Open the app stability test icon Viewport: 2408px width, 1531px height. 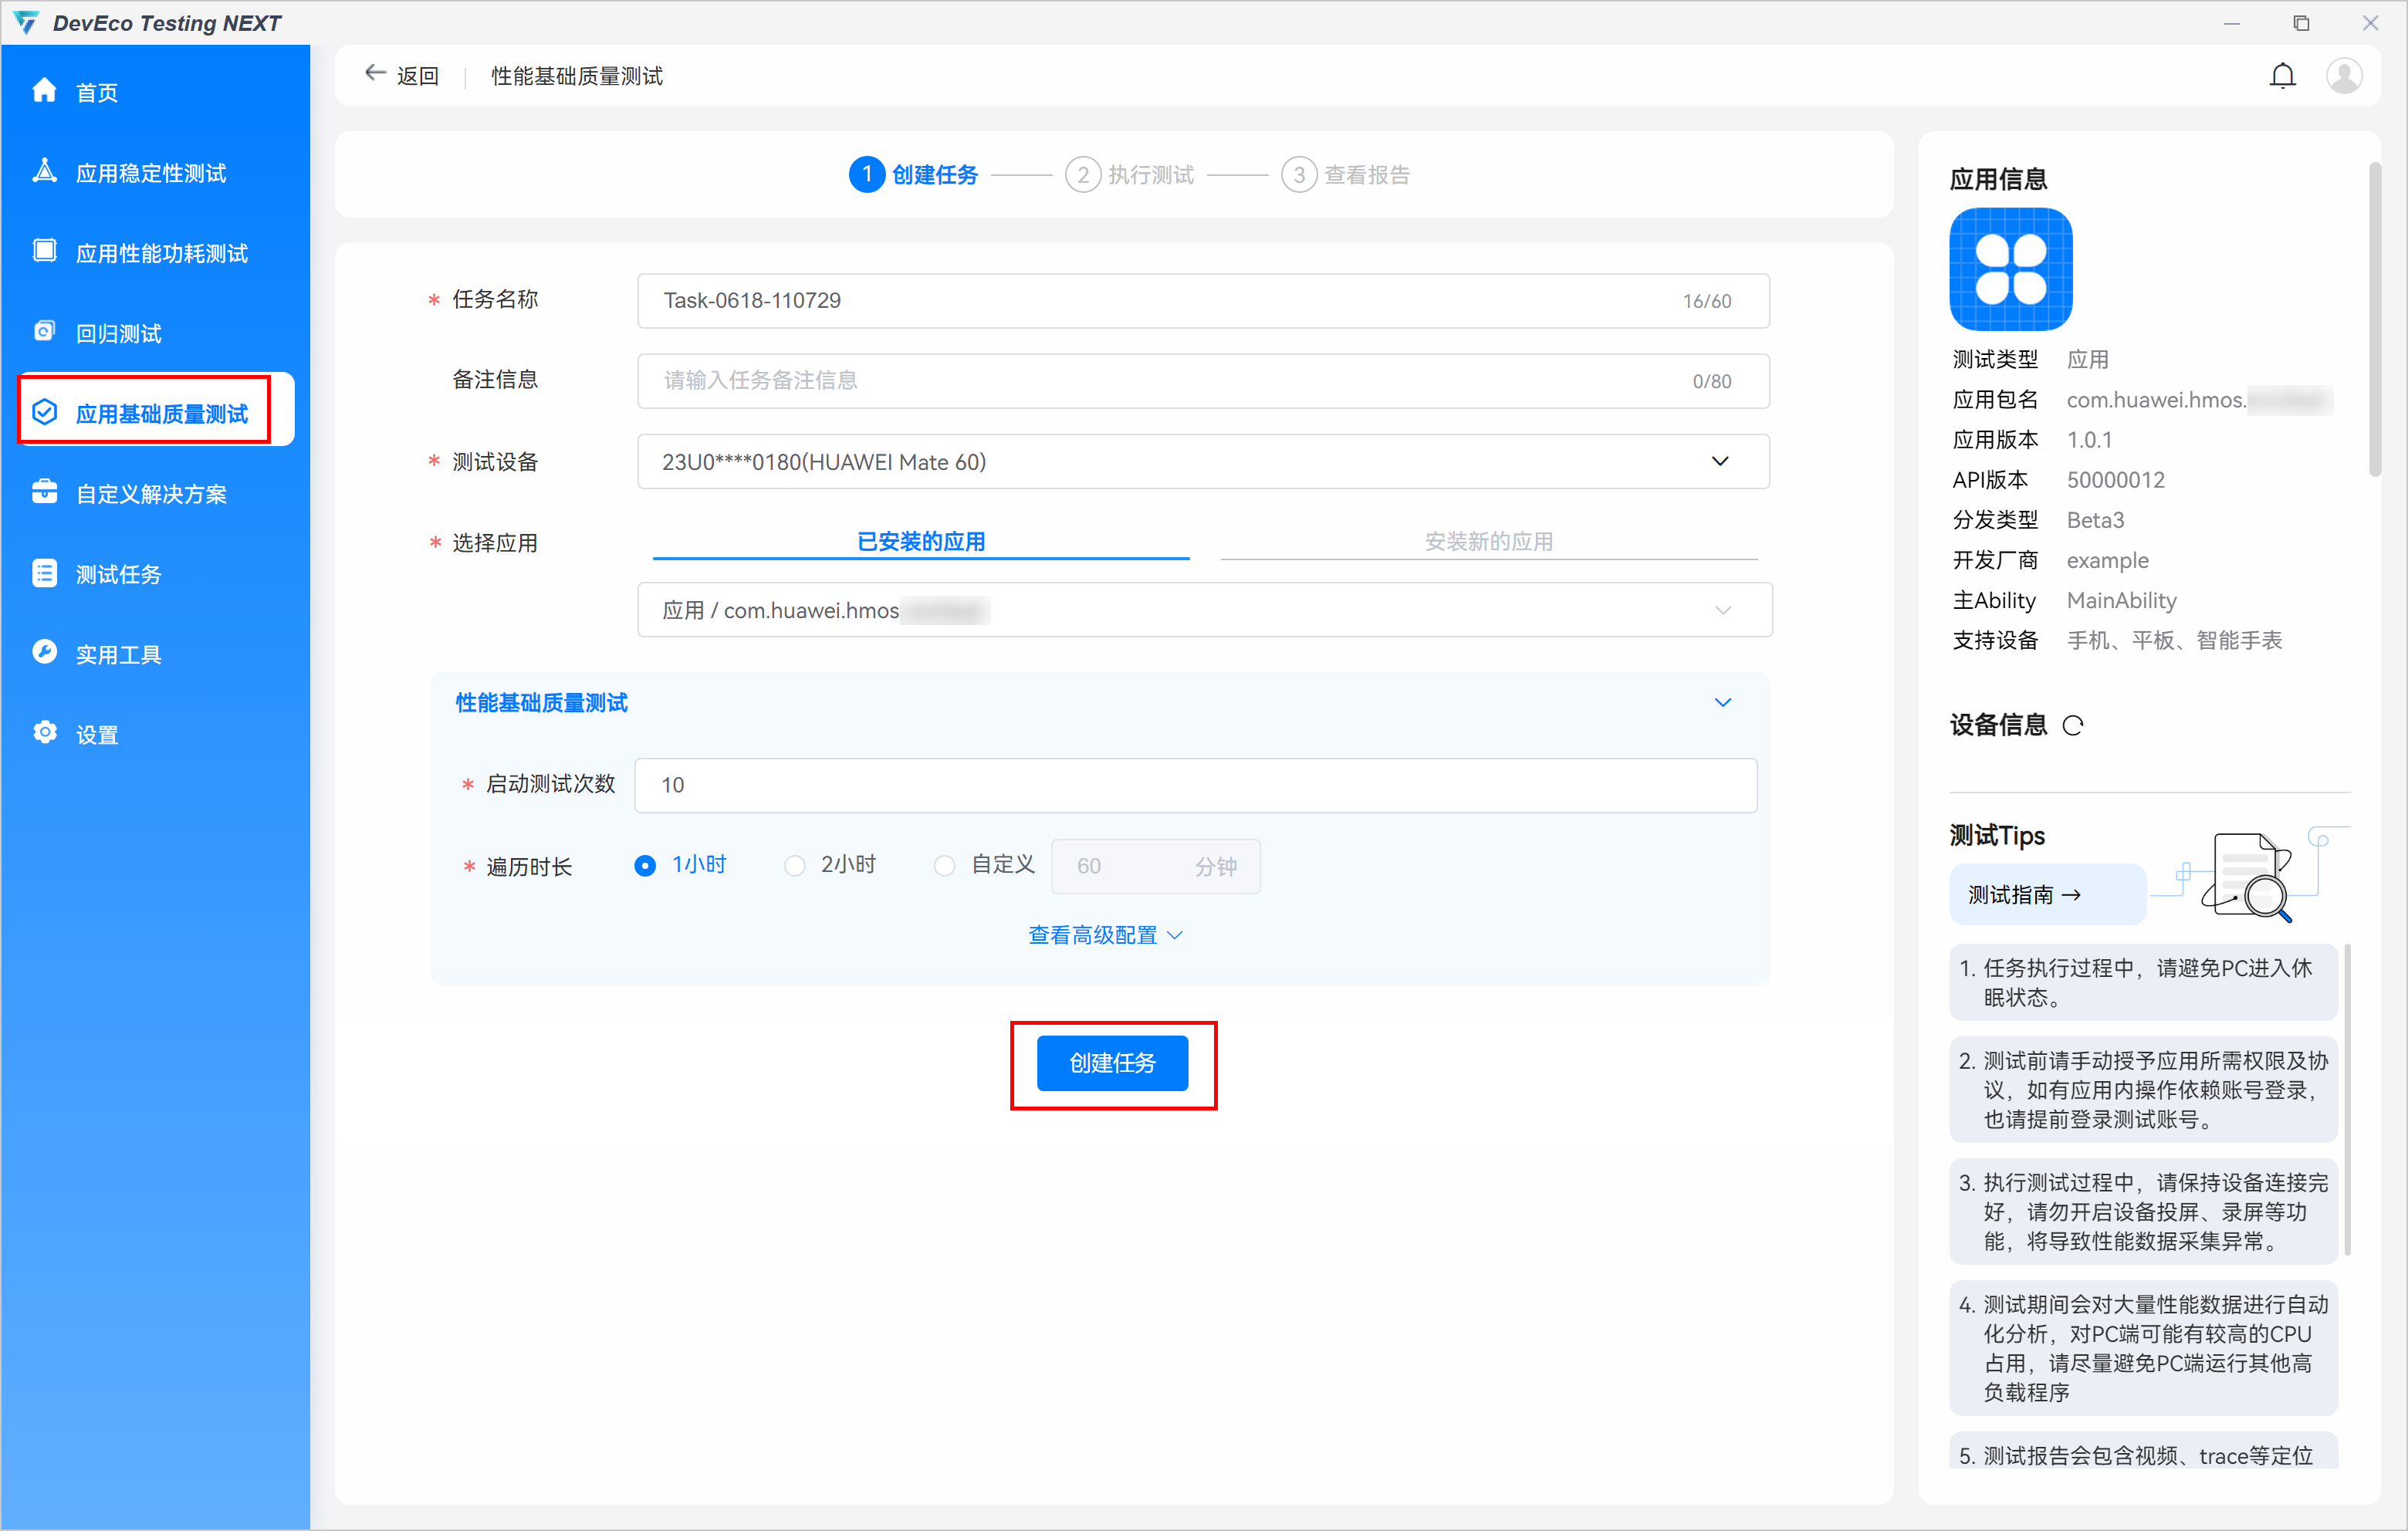(44, 171)
